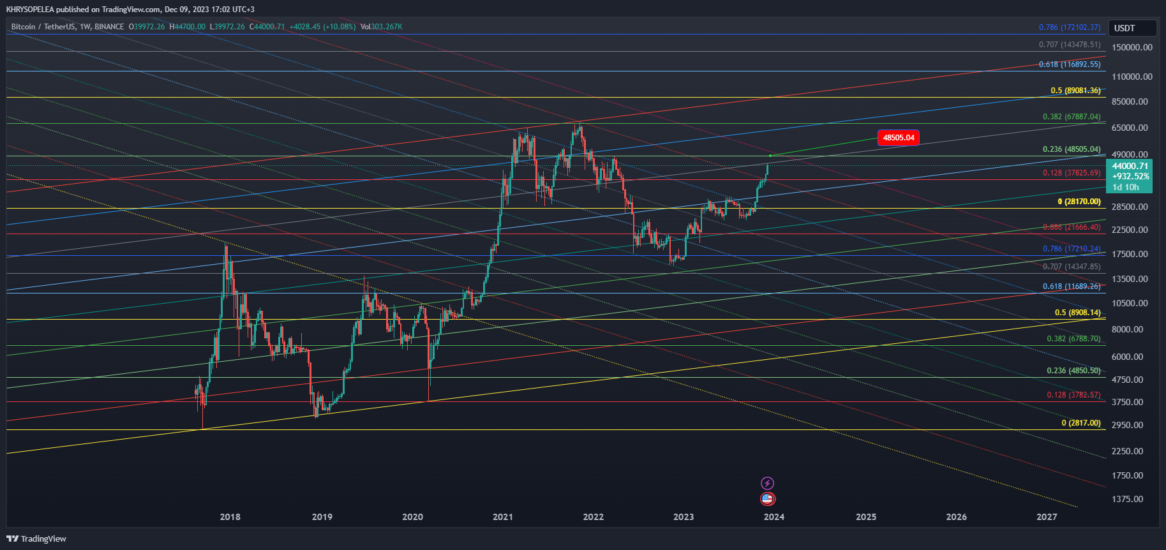Click the change value +4028.45 (+10.08%)
This screenshot has height=550, width=1166.
pyautogui.click(x=322, y=27)
